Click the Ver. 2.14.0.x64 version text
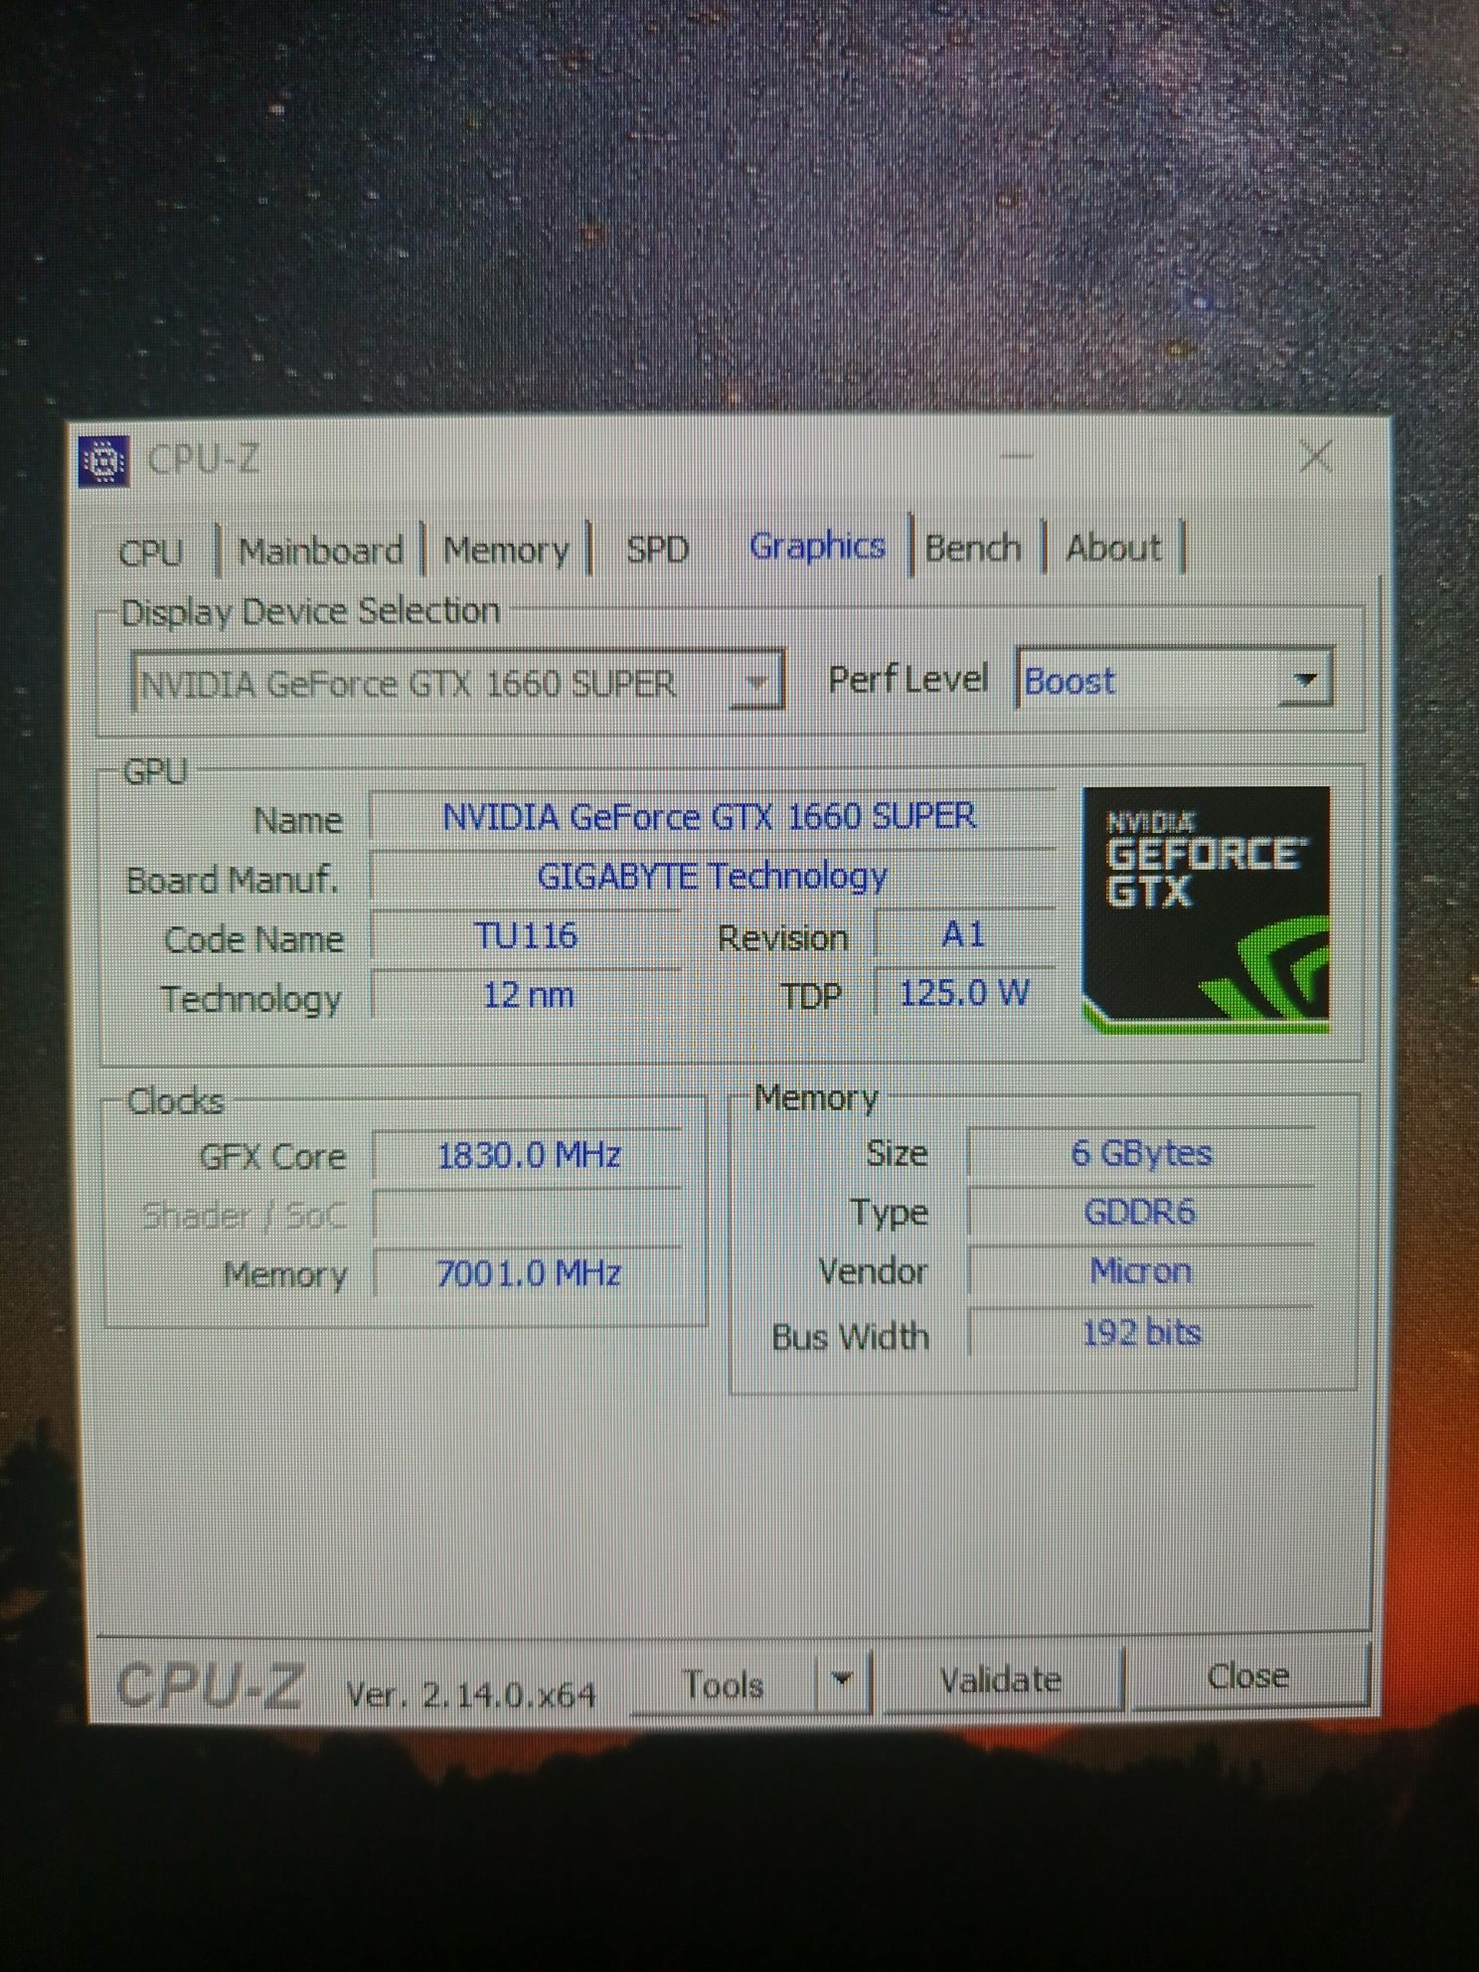This screenshot has width=1479, height=1972. pos(471,1694)
